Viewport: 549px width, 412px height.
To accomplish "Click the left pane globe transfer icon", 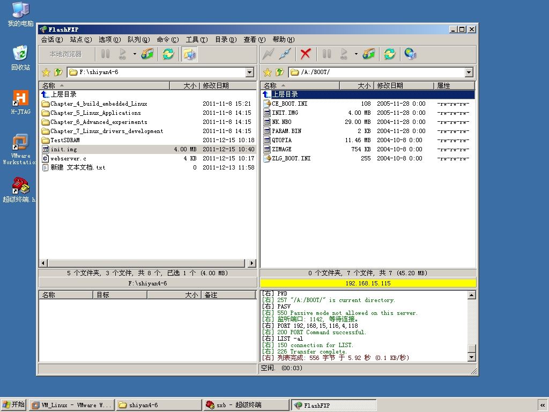I will pyautogui.click(x=147, y=54).
